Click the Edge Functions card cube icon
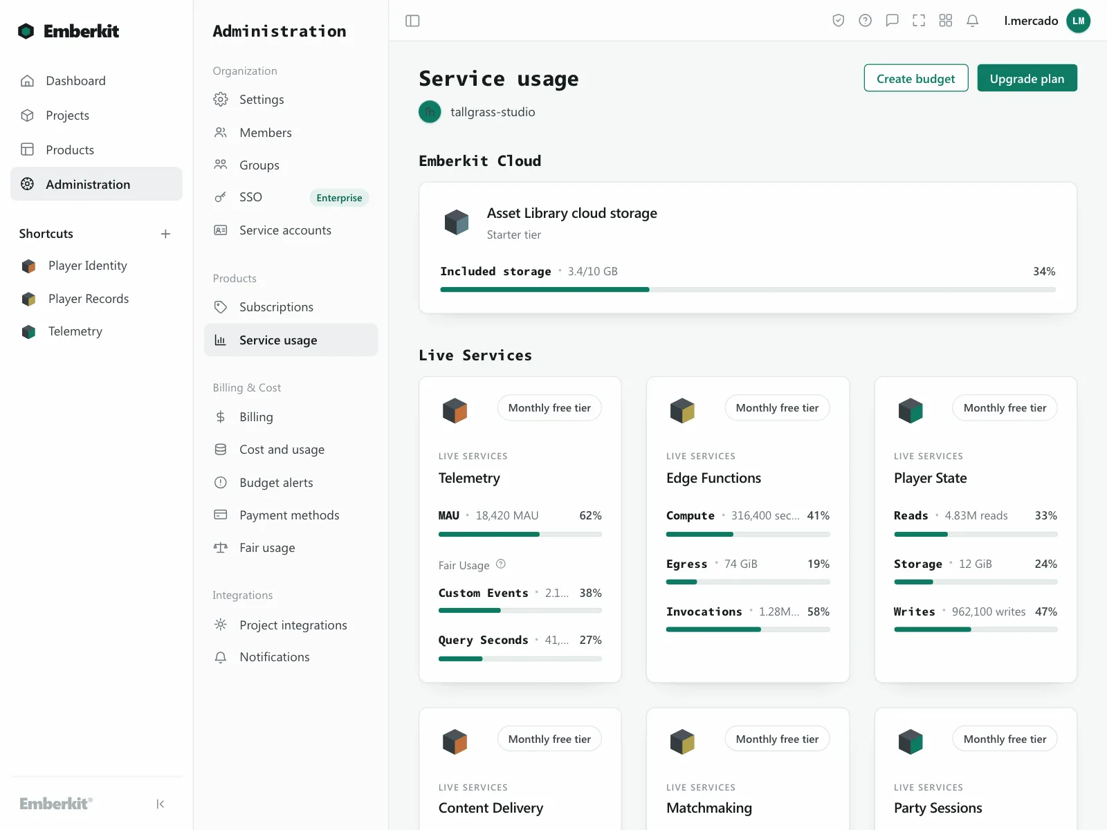Viewport: 1107px width, 830px height. pyautogui.click(x=682, y=410)
